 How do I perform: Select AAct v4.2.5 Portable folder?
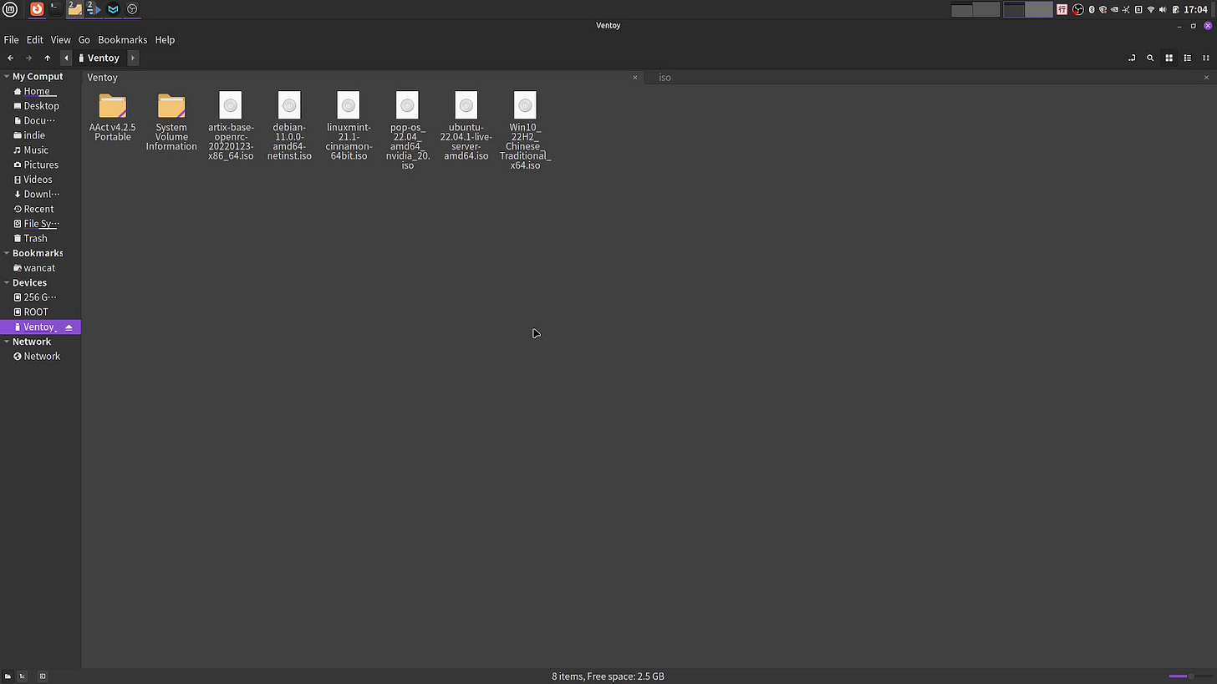[112, 116]
